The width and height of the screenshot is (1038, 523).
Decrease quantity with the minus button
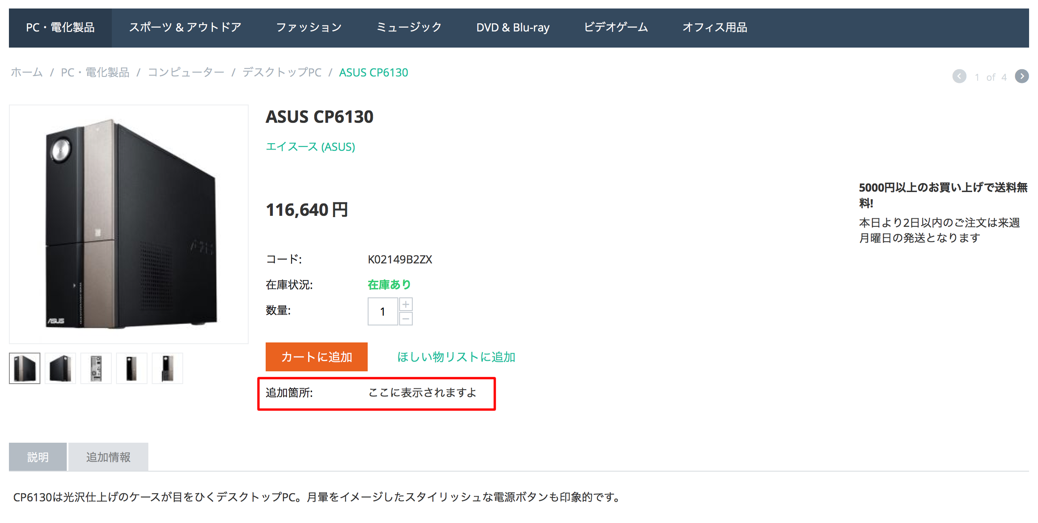[406, 319]
